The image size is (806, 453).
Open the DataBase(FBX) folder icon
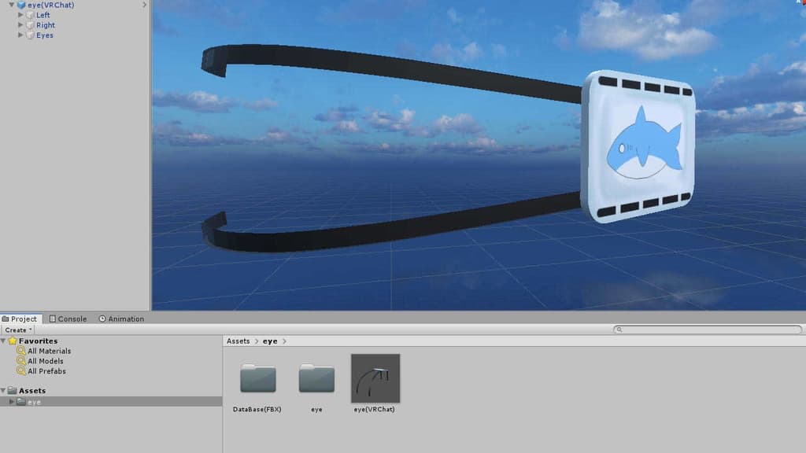pyautogui.click(x=257, y=379)
